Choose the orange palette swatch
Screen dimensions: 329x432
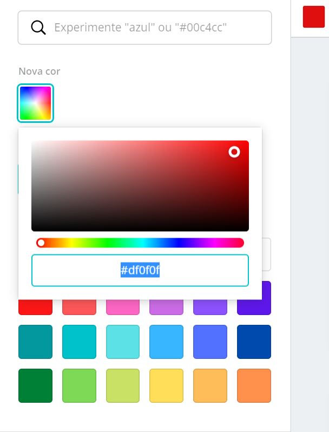[254, 385]
